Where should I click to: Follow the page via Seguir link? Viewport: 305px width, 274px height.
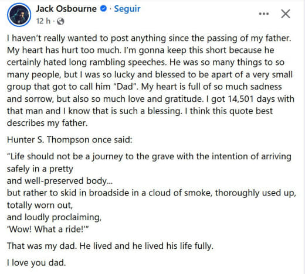127,9
